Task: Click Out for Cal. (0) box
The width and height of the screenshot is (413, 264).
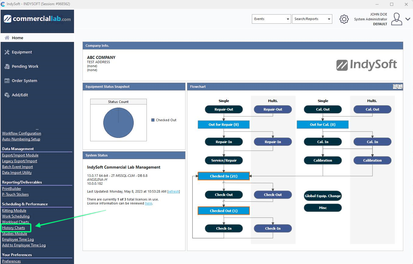Action: (x=323, y=125)
